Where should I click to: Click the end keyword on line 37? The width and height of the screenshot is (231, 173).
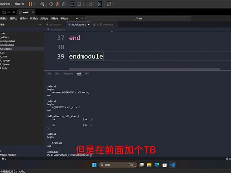coord(75,38)
